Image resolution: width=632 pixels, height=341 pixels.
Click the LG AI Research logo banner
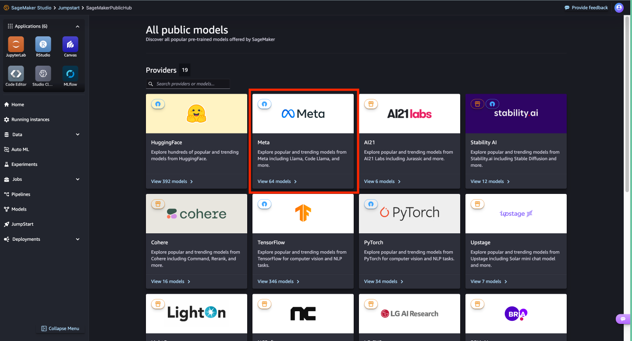click(409, 313)
